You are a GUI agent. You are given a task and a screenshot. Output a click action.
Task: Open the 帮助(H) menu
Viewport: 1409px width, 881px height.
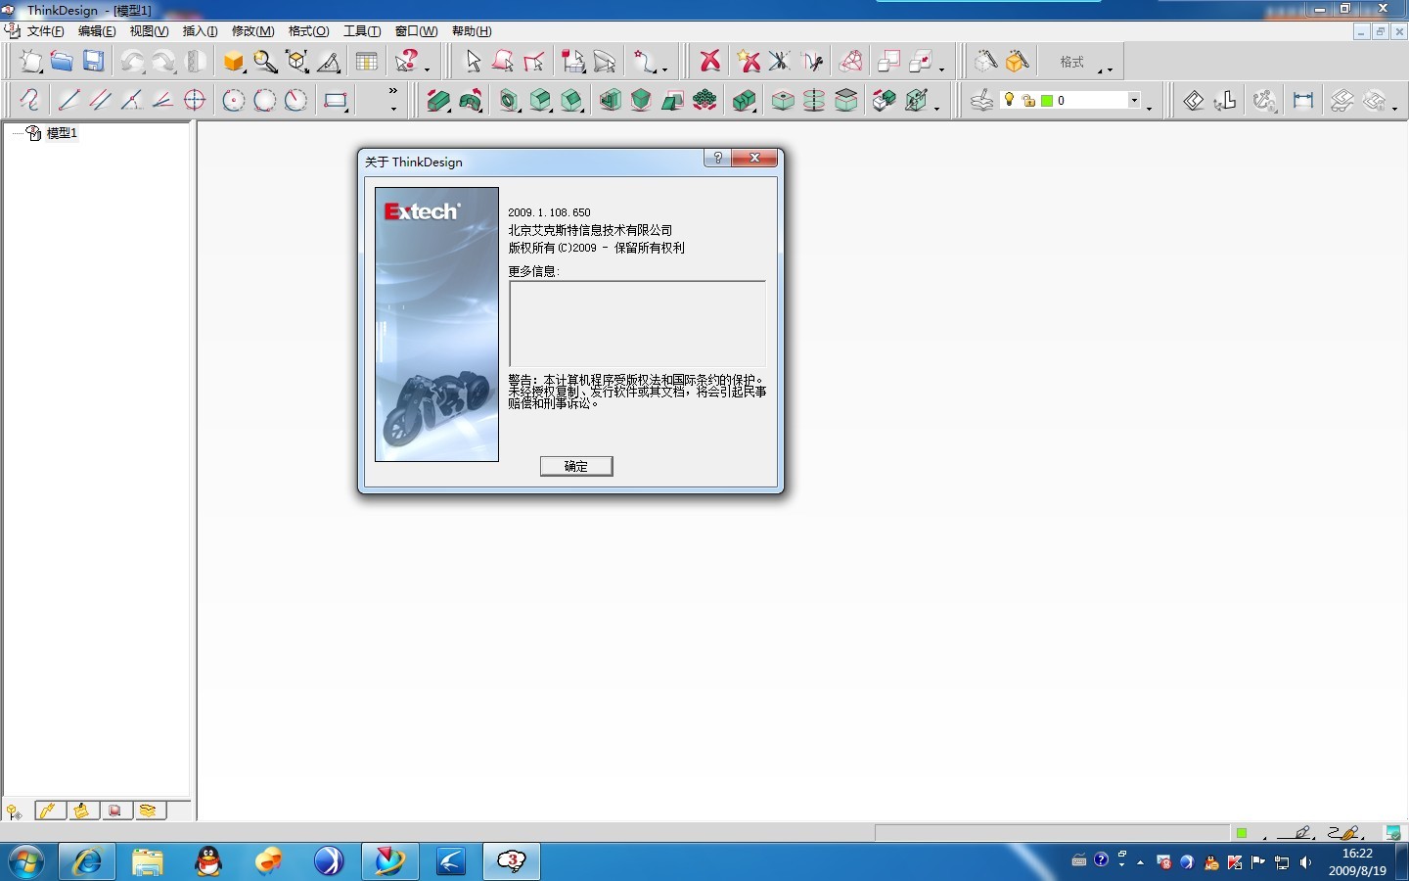(472, 31)
